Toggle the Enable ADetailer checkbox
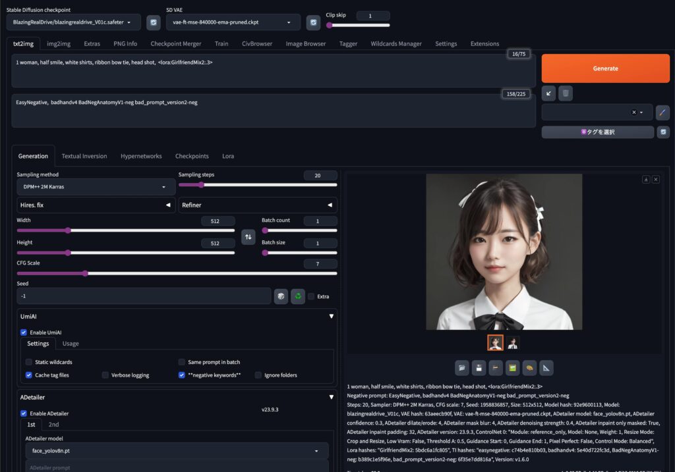 pos(24,413)
